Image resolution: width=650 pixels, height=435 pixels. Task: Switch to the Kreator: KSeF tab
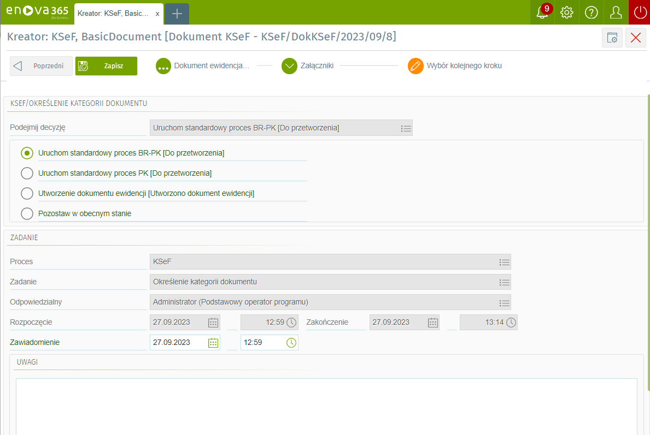113,13
